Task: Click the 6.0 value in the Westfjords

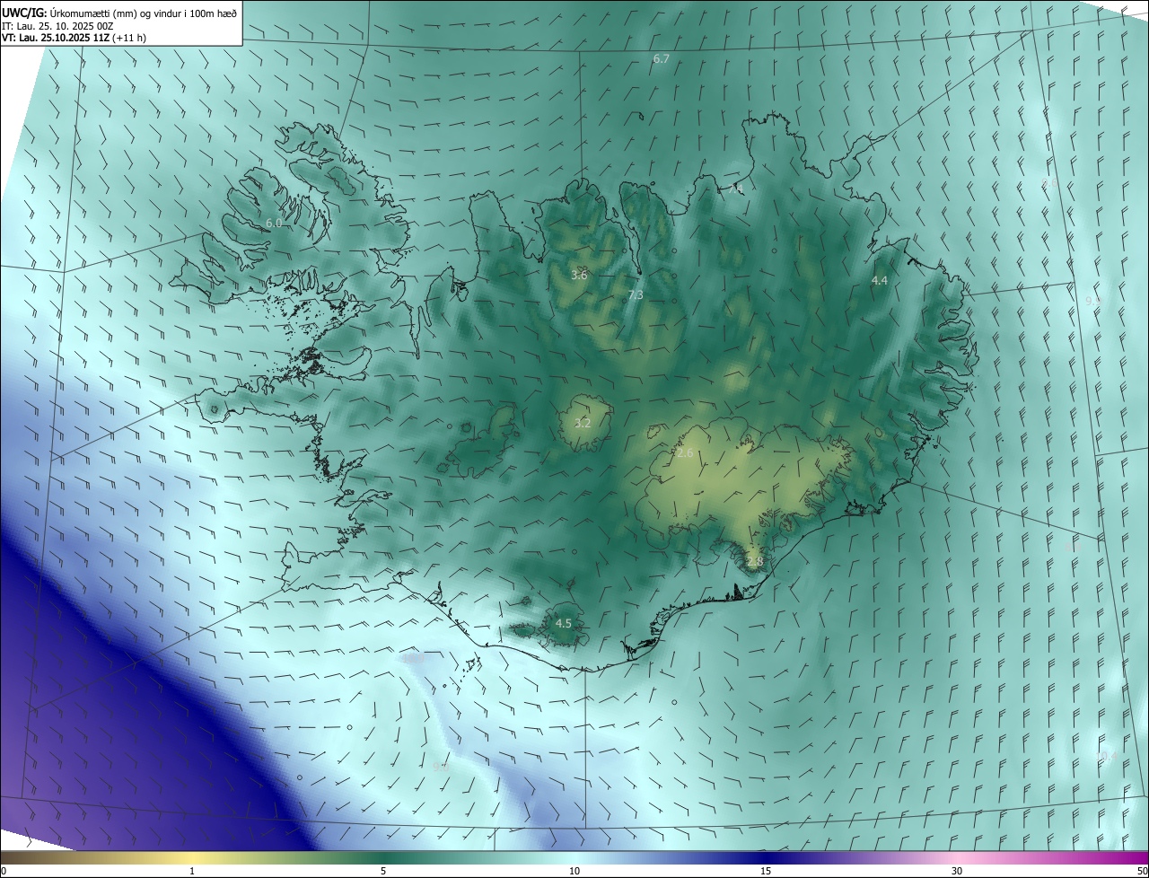Action: 274,223
